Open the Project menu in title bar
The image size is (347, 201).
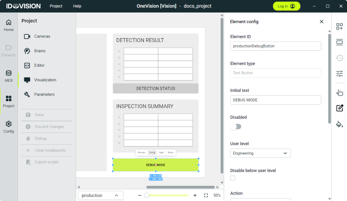pyautogui.click(x=56, y=6)
